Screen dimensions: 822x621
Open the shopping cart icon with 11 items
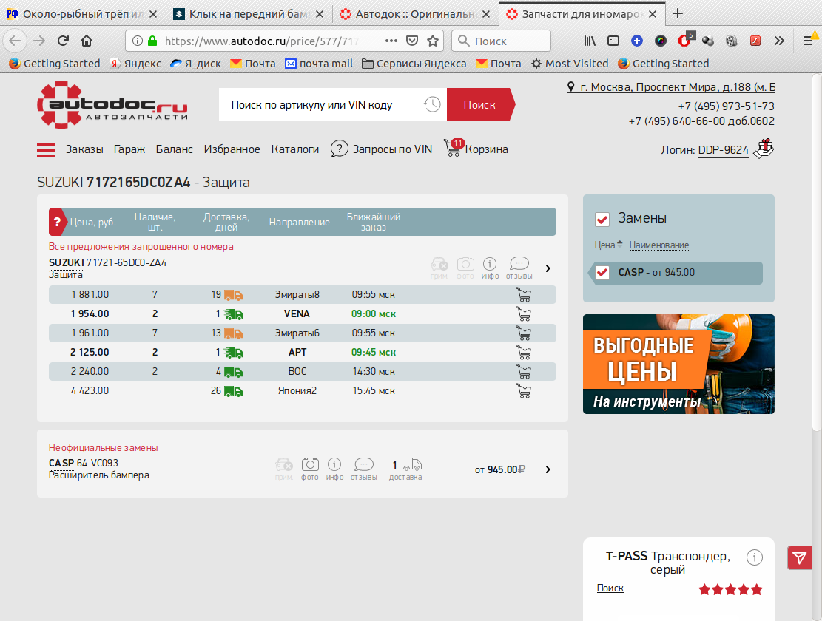tap(452, 148)
